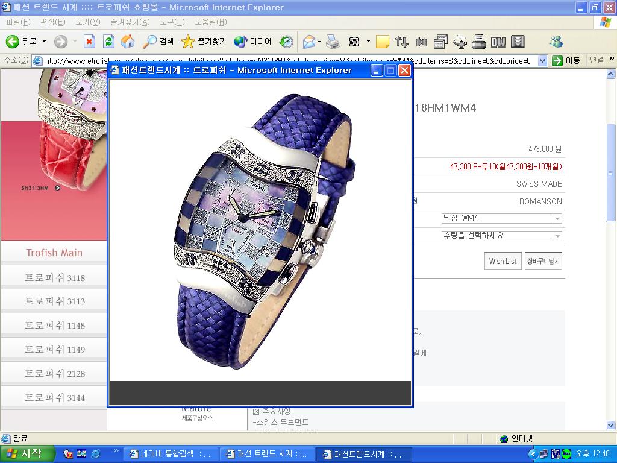Open the Favorites (즐겨찾기) toolbar button
617x463 pixels.
[204, 42]
